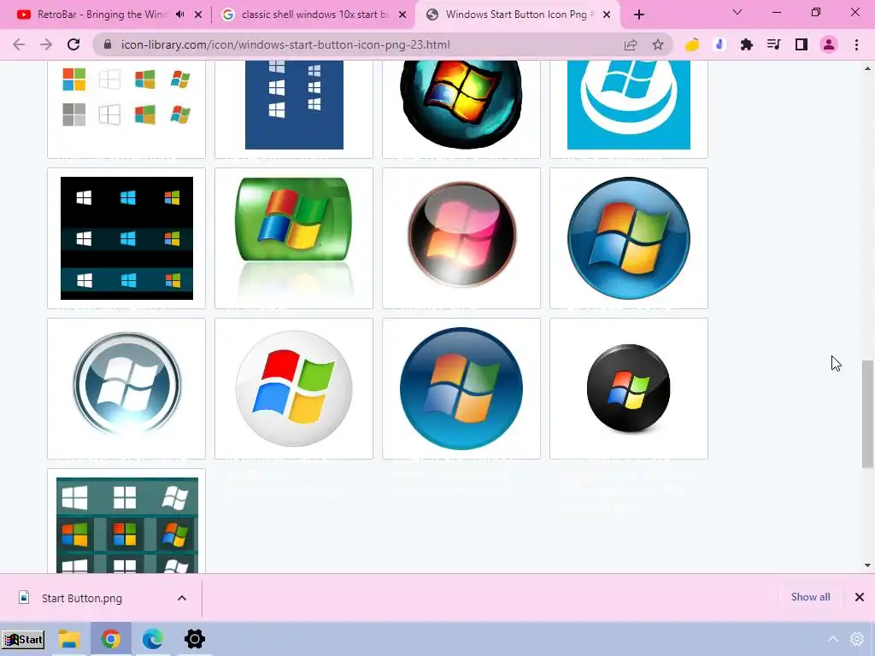Open the white sphere Windows flag icon
The image size is (875, 656).
point(294,389)
